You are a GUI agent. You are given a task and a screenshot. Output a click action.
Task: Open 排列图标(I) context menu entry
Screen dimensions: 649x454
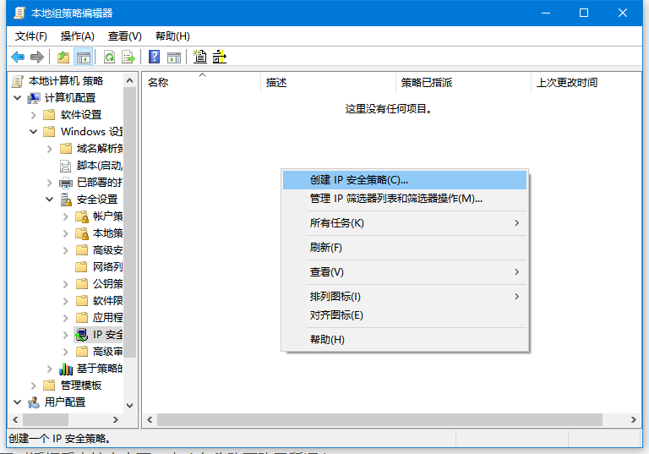pyautogui.click(x=405, y=297)
